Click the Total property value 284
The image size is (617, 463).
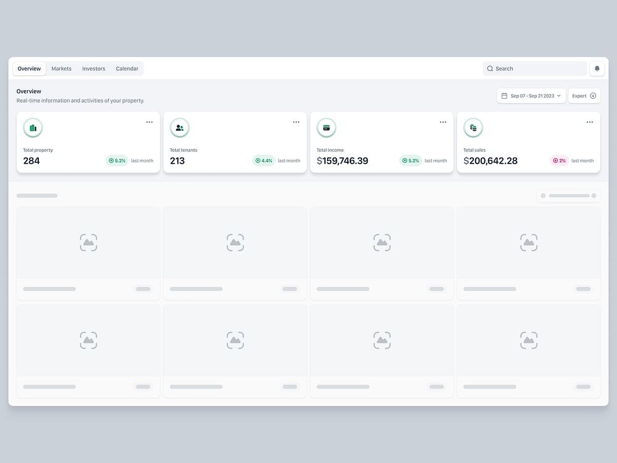click(31, 161)
